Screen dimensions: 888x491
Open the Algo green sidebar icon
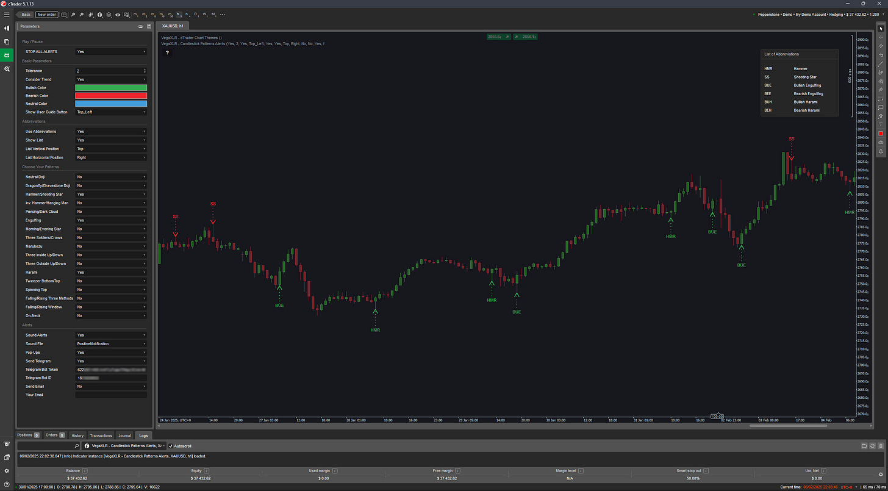[7, 56]
